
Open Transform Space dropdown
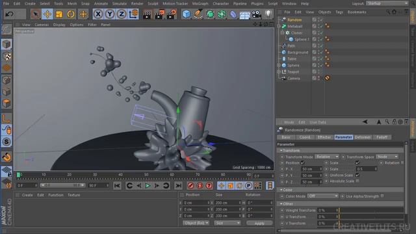pos(387,157)
